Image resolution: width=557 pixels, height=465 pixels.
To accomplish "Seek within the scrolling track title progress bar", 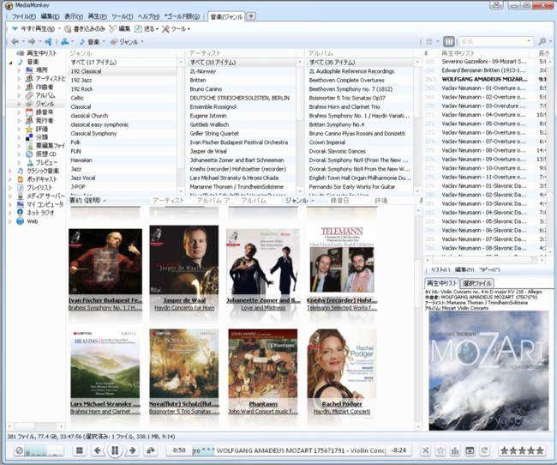I will click(289, 450).
